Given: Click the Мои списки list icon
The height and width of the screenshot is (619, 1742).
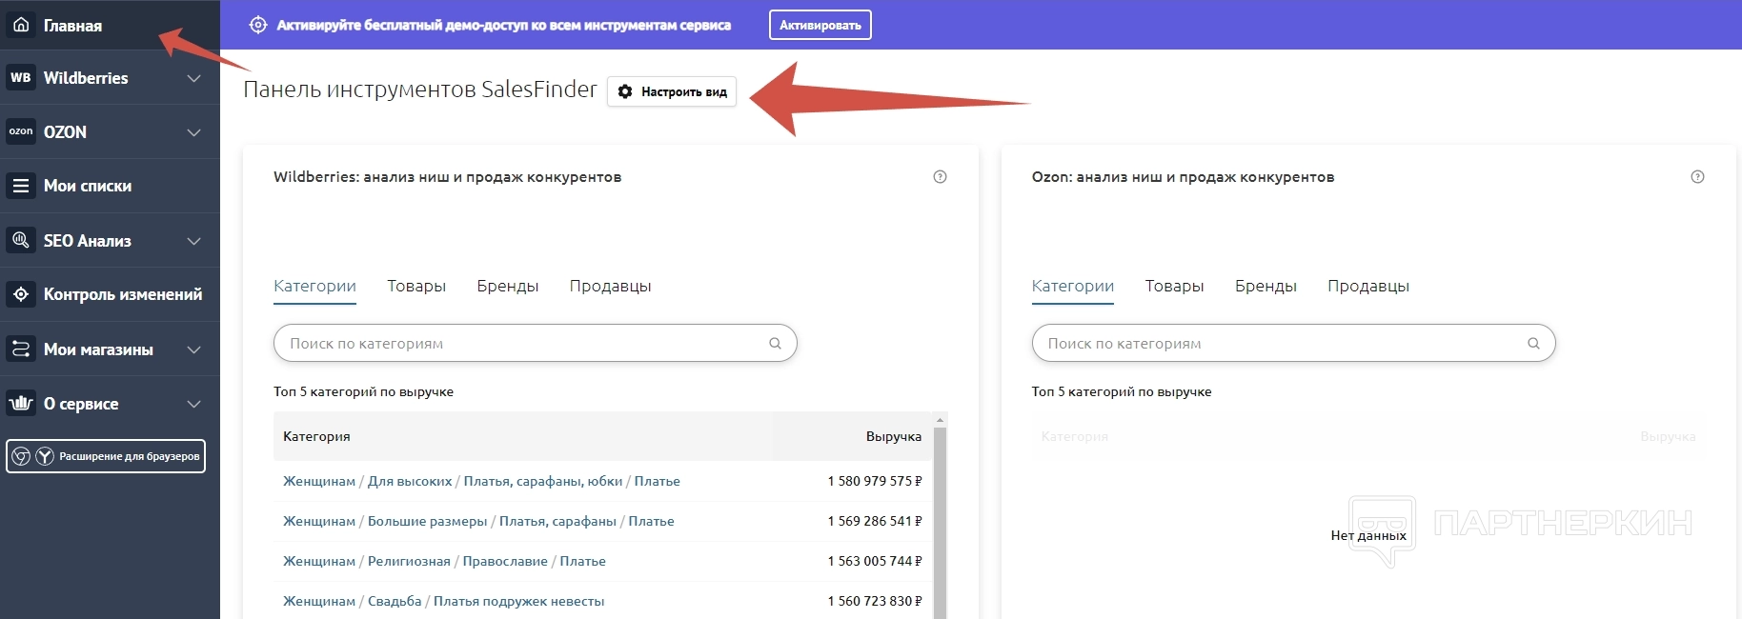Looking at the screenshot, I should tap(21, 186).
